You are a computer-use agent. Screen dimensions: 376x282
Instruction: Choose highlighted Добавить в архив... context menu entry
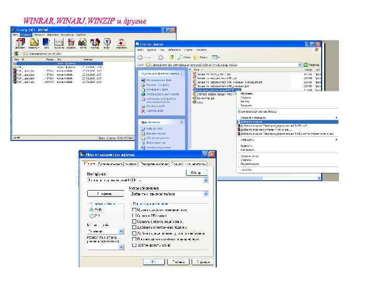(288, 122)
